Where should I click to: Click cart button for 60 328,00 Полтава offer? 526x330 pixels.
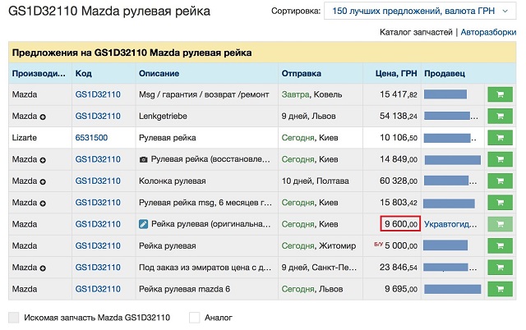499,181
